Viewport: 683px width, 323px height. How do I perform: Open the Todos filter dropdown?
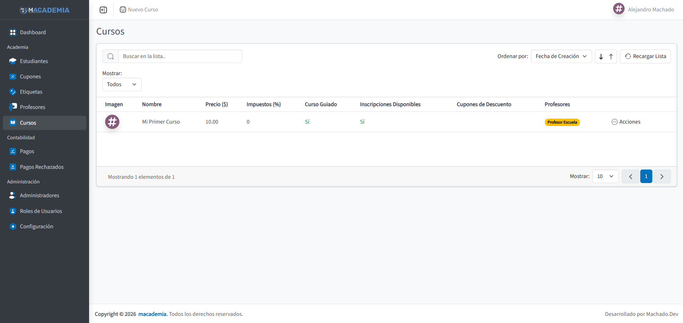[121, 84]
